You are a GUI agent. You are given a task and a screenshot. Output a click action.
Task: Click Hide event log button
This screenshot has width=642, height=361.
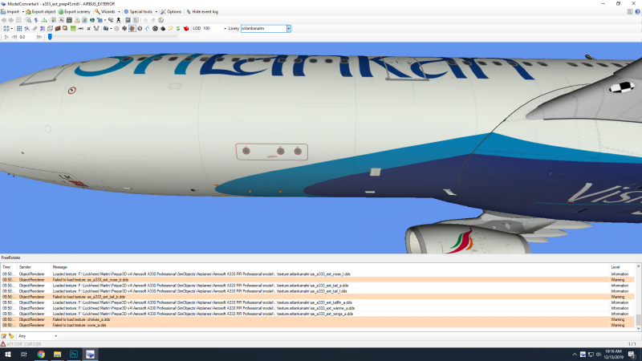(x=202, y=12)
